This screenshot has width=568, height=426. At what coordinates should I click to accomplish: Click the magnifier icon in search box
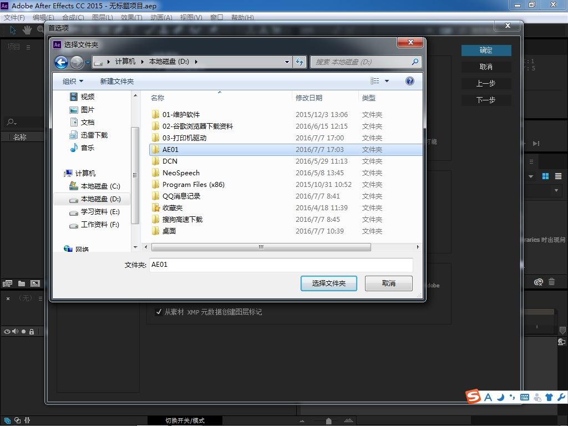pyautogui.click(x=415, y=62)
